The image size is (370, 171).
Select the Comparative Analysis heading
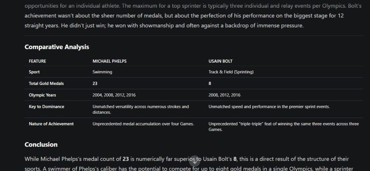pos(57,47)
